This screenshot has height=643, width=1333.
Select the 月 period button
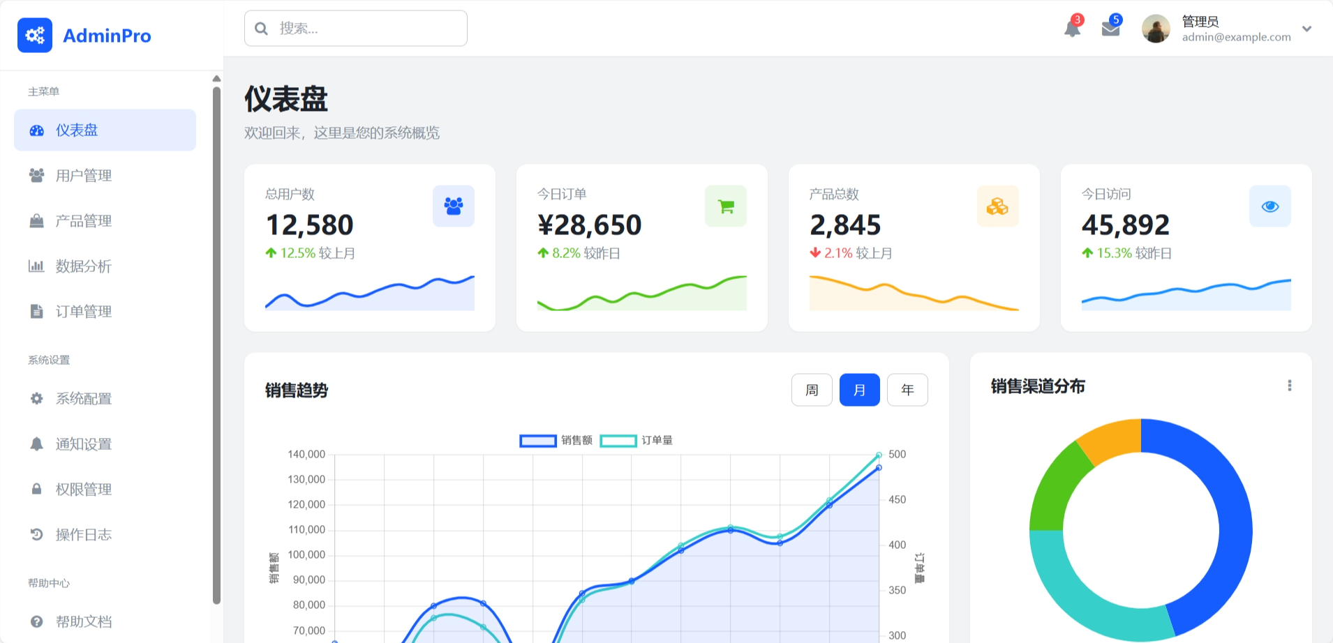tap(859, 390)
